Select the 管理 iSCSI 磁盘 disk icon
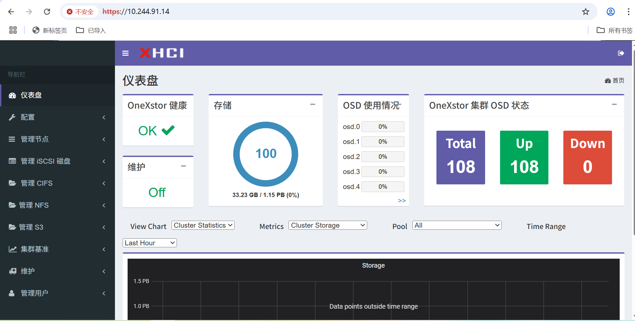This screenshot has height=321, width=635. [x=12, y=161]
